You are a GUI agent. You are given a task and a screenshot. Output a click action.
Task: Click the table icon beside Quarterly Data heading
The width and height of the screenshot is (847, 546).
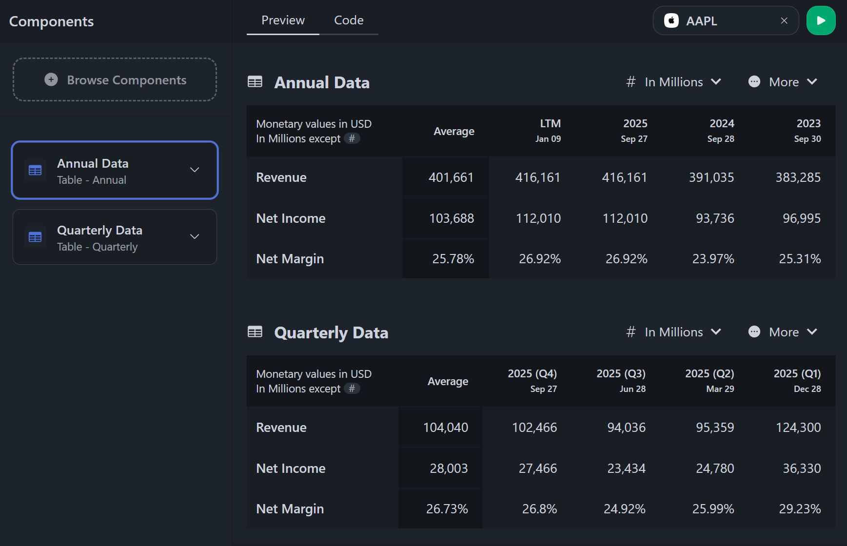255,331
